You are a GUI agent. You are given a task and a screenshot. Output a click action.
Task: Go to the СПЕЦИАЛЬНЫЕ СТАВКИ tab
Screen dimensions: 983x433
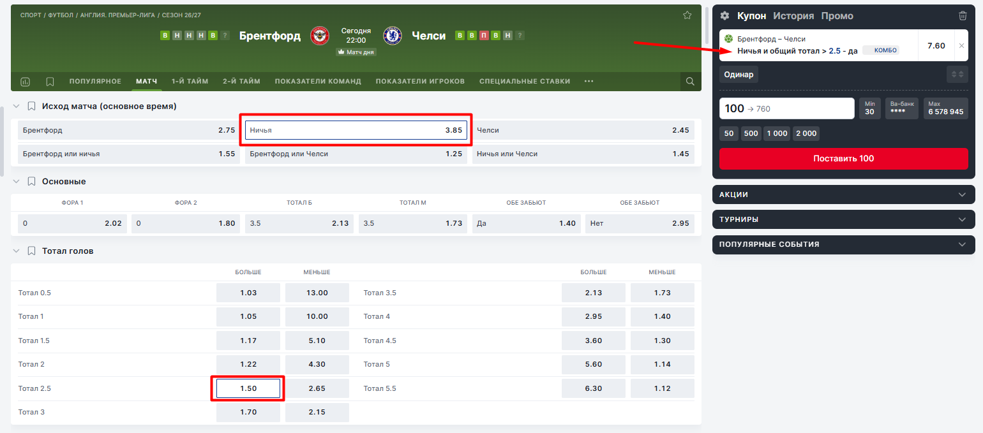[x=525, y=82]
